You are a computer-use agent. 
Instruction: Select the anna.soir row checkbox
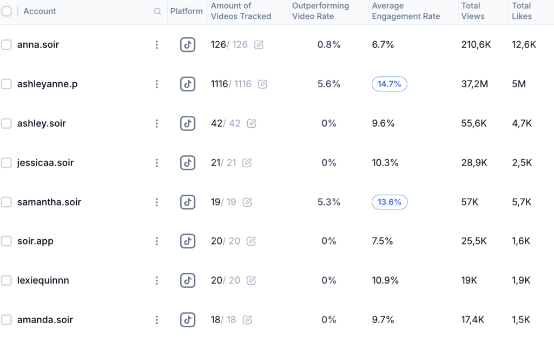(x=6, y=45)
